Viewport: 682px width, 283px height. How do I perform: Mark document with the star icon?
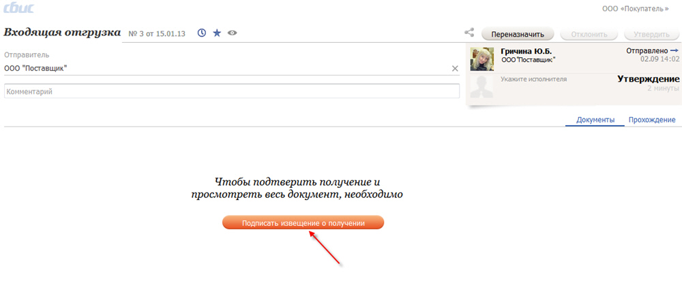(x=217, y=33)
